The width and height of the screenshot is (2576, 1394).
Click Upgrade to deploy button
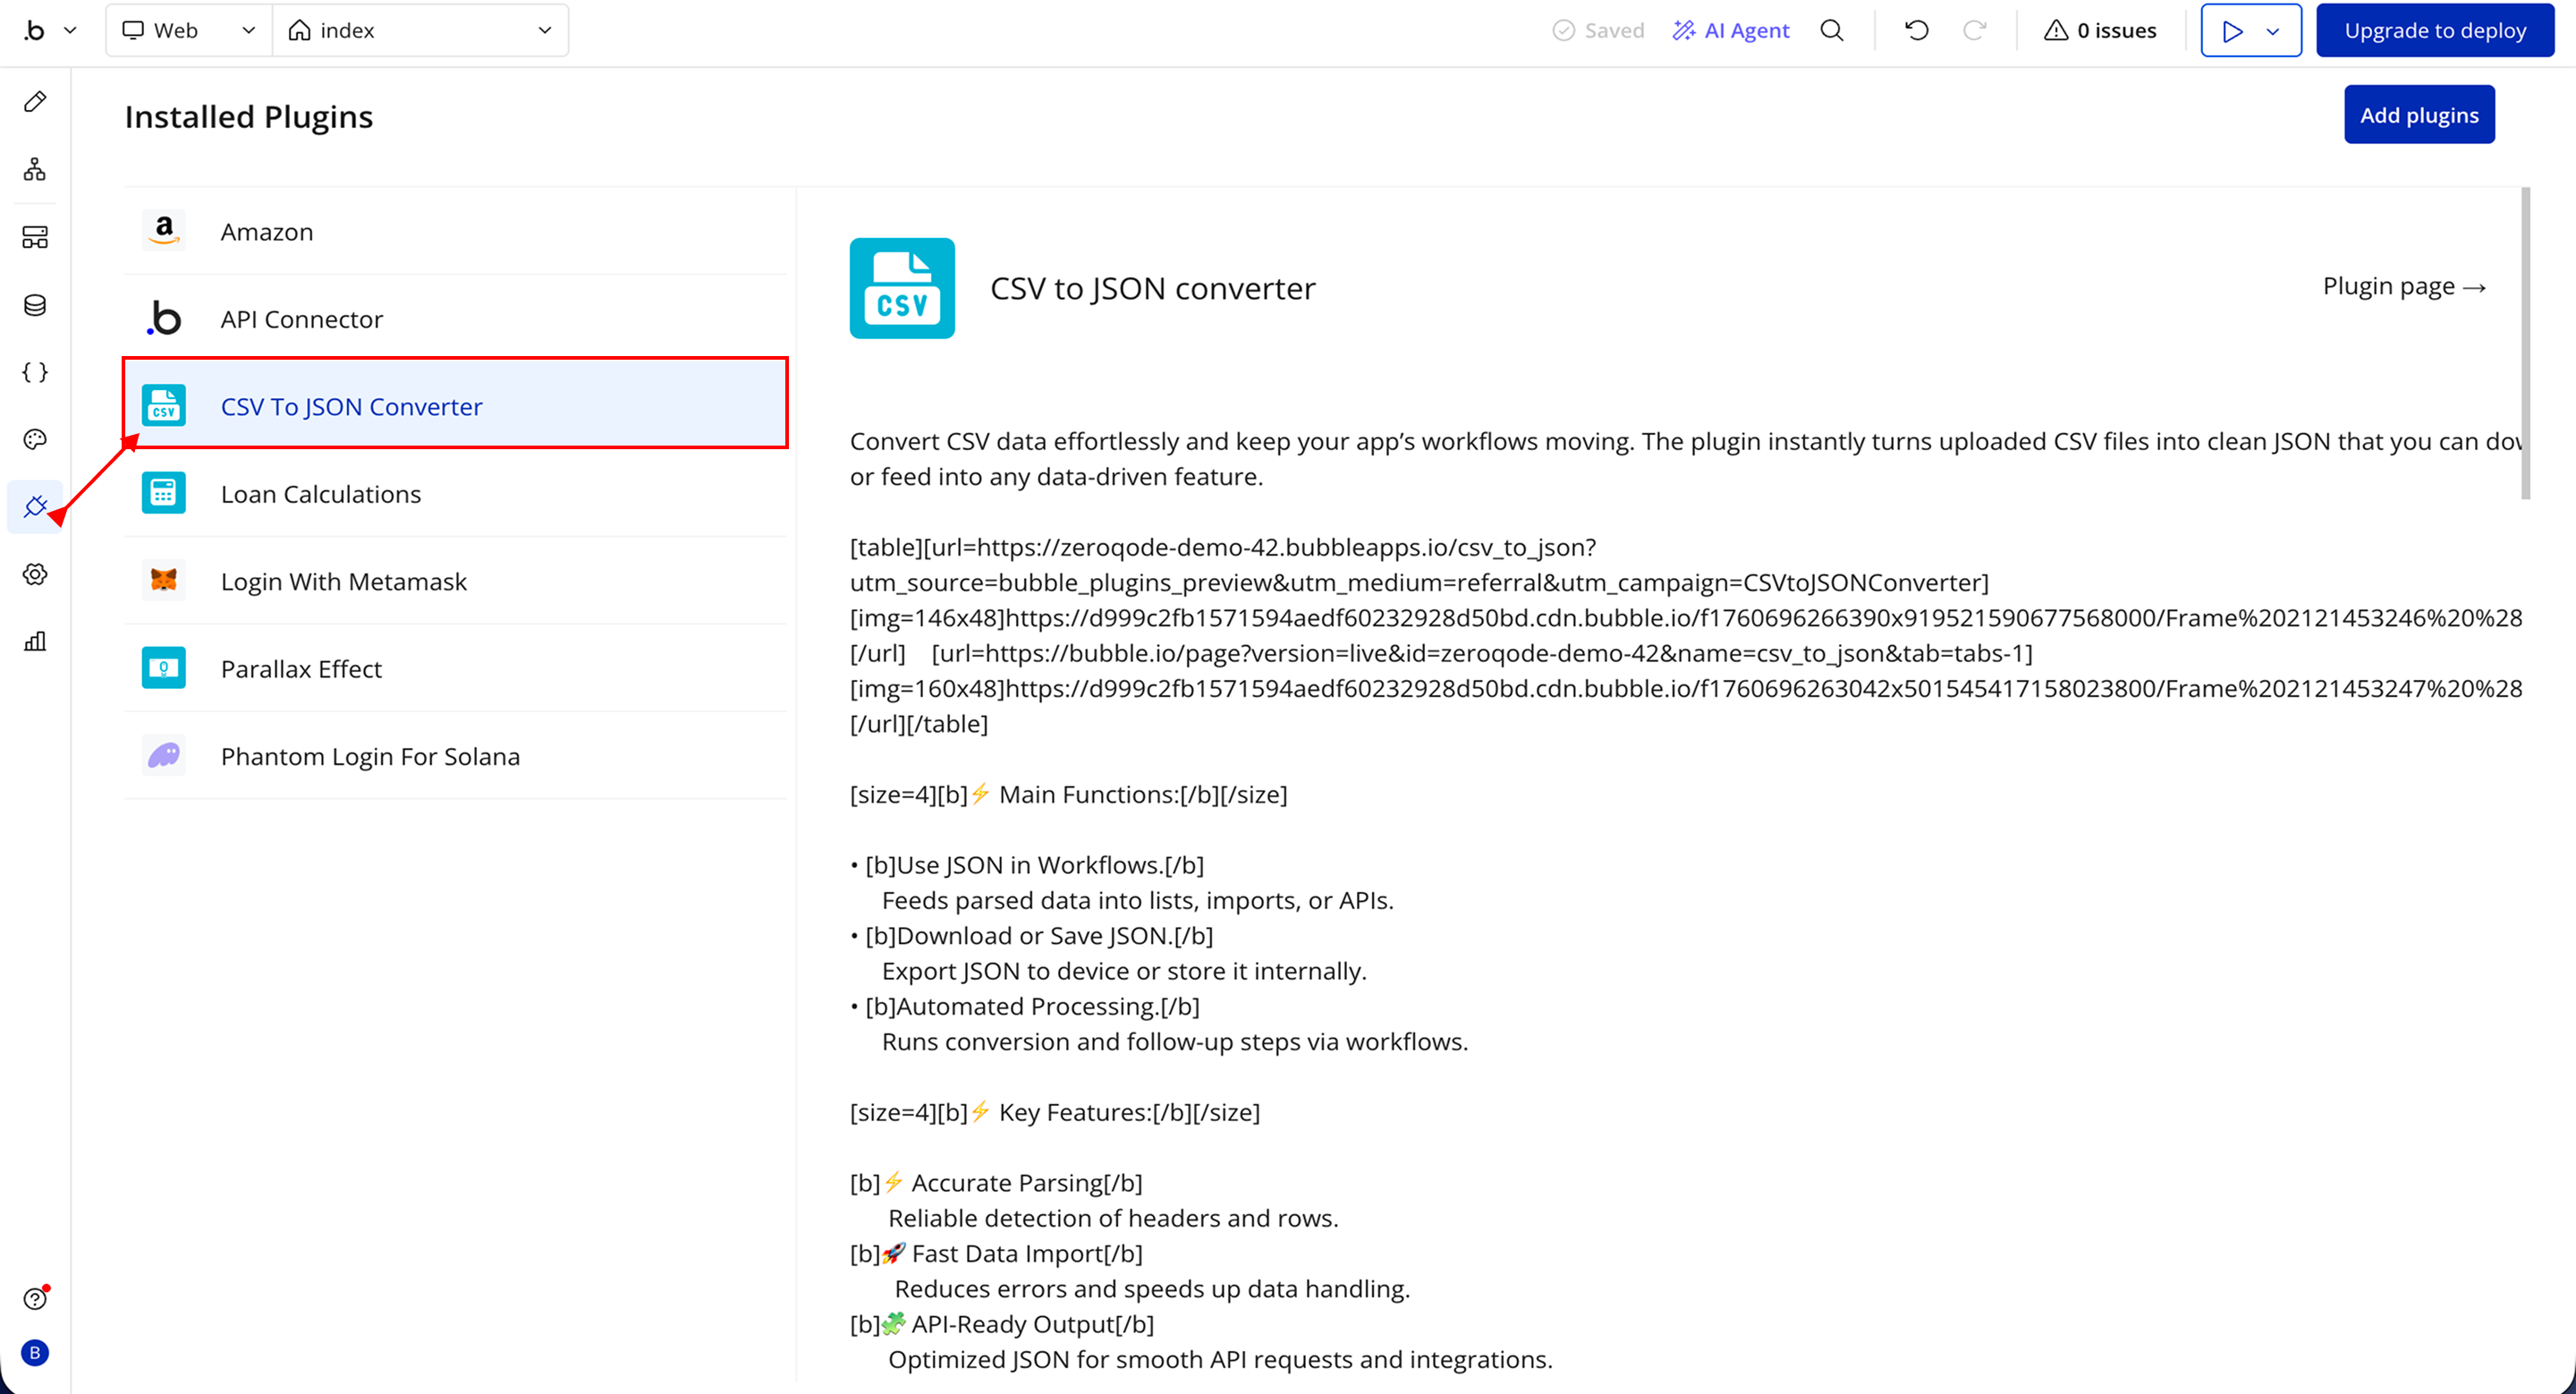coord(2434,30)
